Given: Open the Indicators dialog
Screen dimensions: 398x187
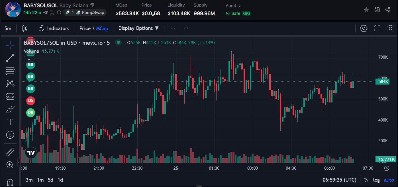Looking at the screenshot, I should tap(54, 28).
